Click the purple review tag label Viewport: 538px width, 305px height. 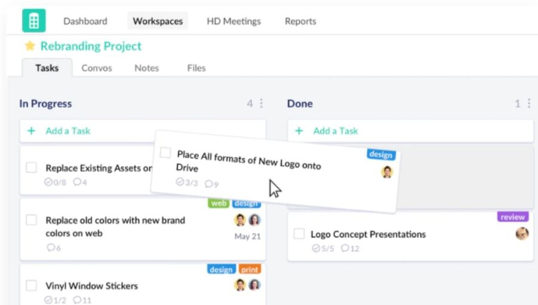coord(512,217)
